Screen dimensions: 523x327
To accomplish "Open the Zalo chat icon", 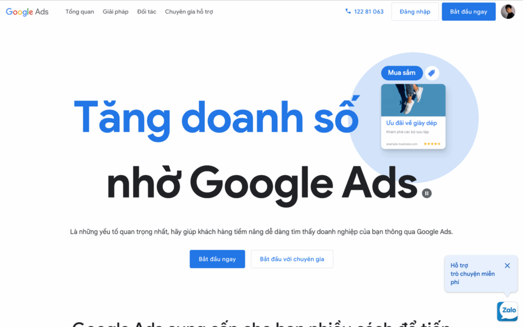I will (x=507, y=311).
